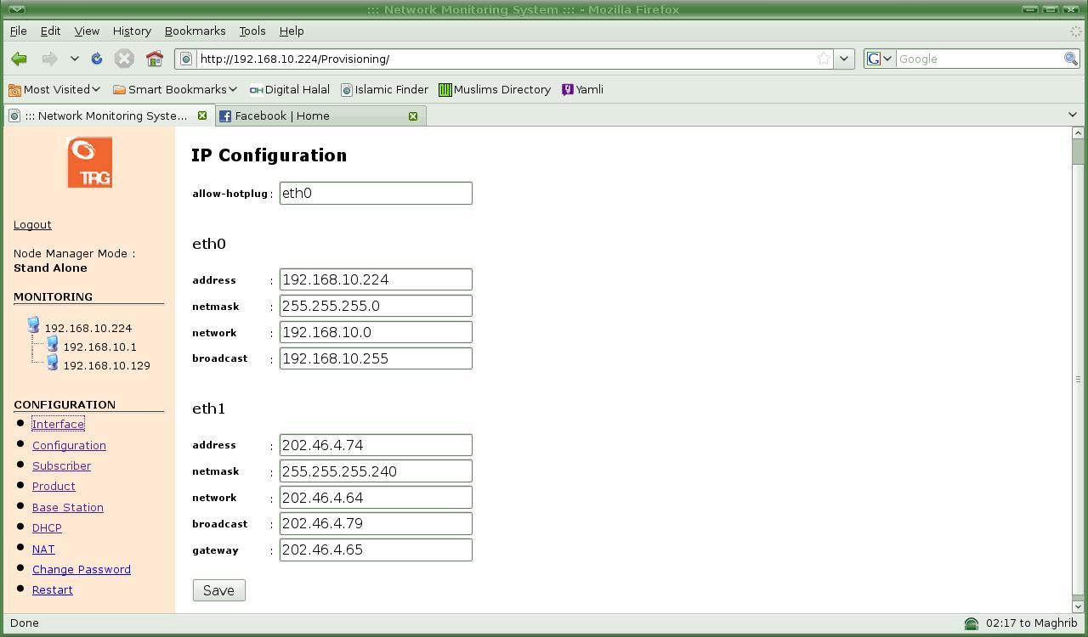Click the Forward navigation arrow
Screen dimensions: 1088x637
(50, 59)
